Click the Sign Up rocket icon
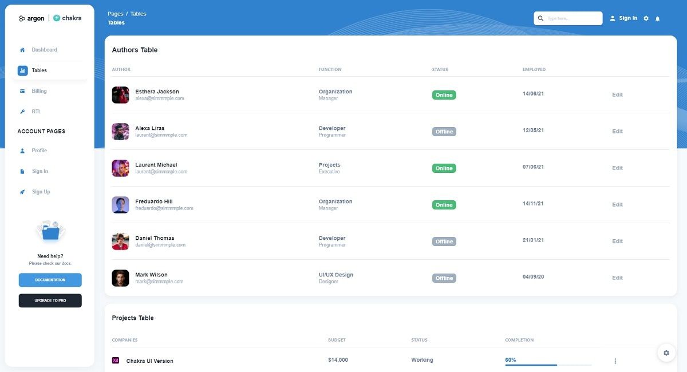 22,192
